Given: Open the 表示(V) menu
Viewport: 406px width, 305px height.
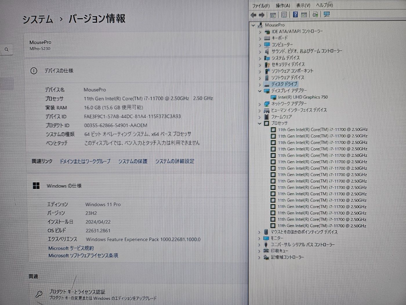Looking at the screenshot, I should coord(303,6).
